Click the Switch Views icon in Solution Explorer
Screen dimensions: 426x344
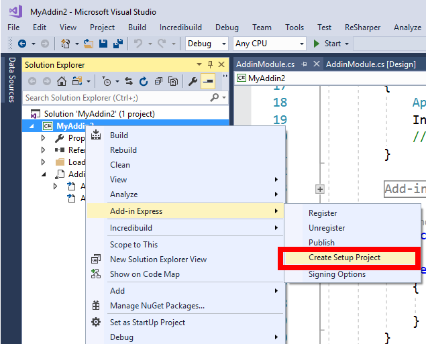pyautogui.click(x=77, y=81)
